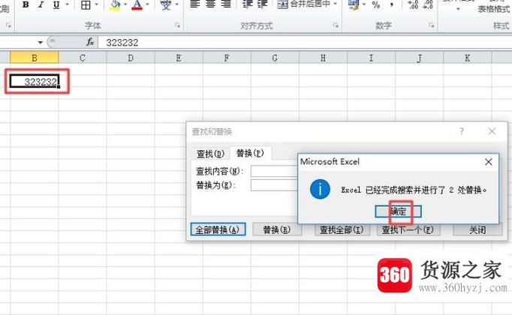Viewport: 512px width, 315px height.
Task: Decrease decimal places
Action: click(x=428, y=4)
